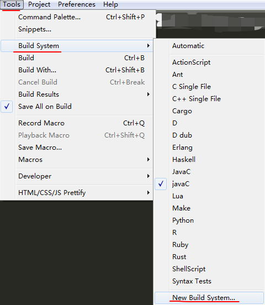This screenshot has width=265, height=305.
Task: Select Python build system
Action: click(x=209, y=220)
